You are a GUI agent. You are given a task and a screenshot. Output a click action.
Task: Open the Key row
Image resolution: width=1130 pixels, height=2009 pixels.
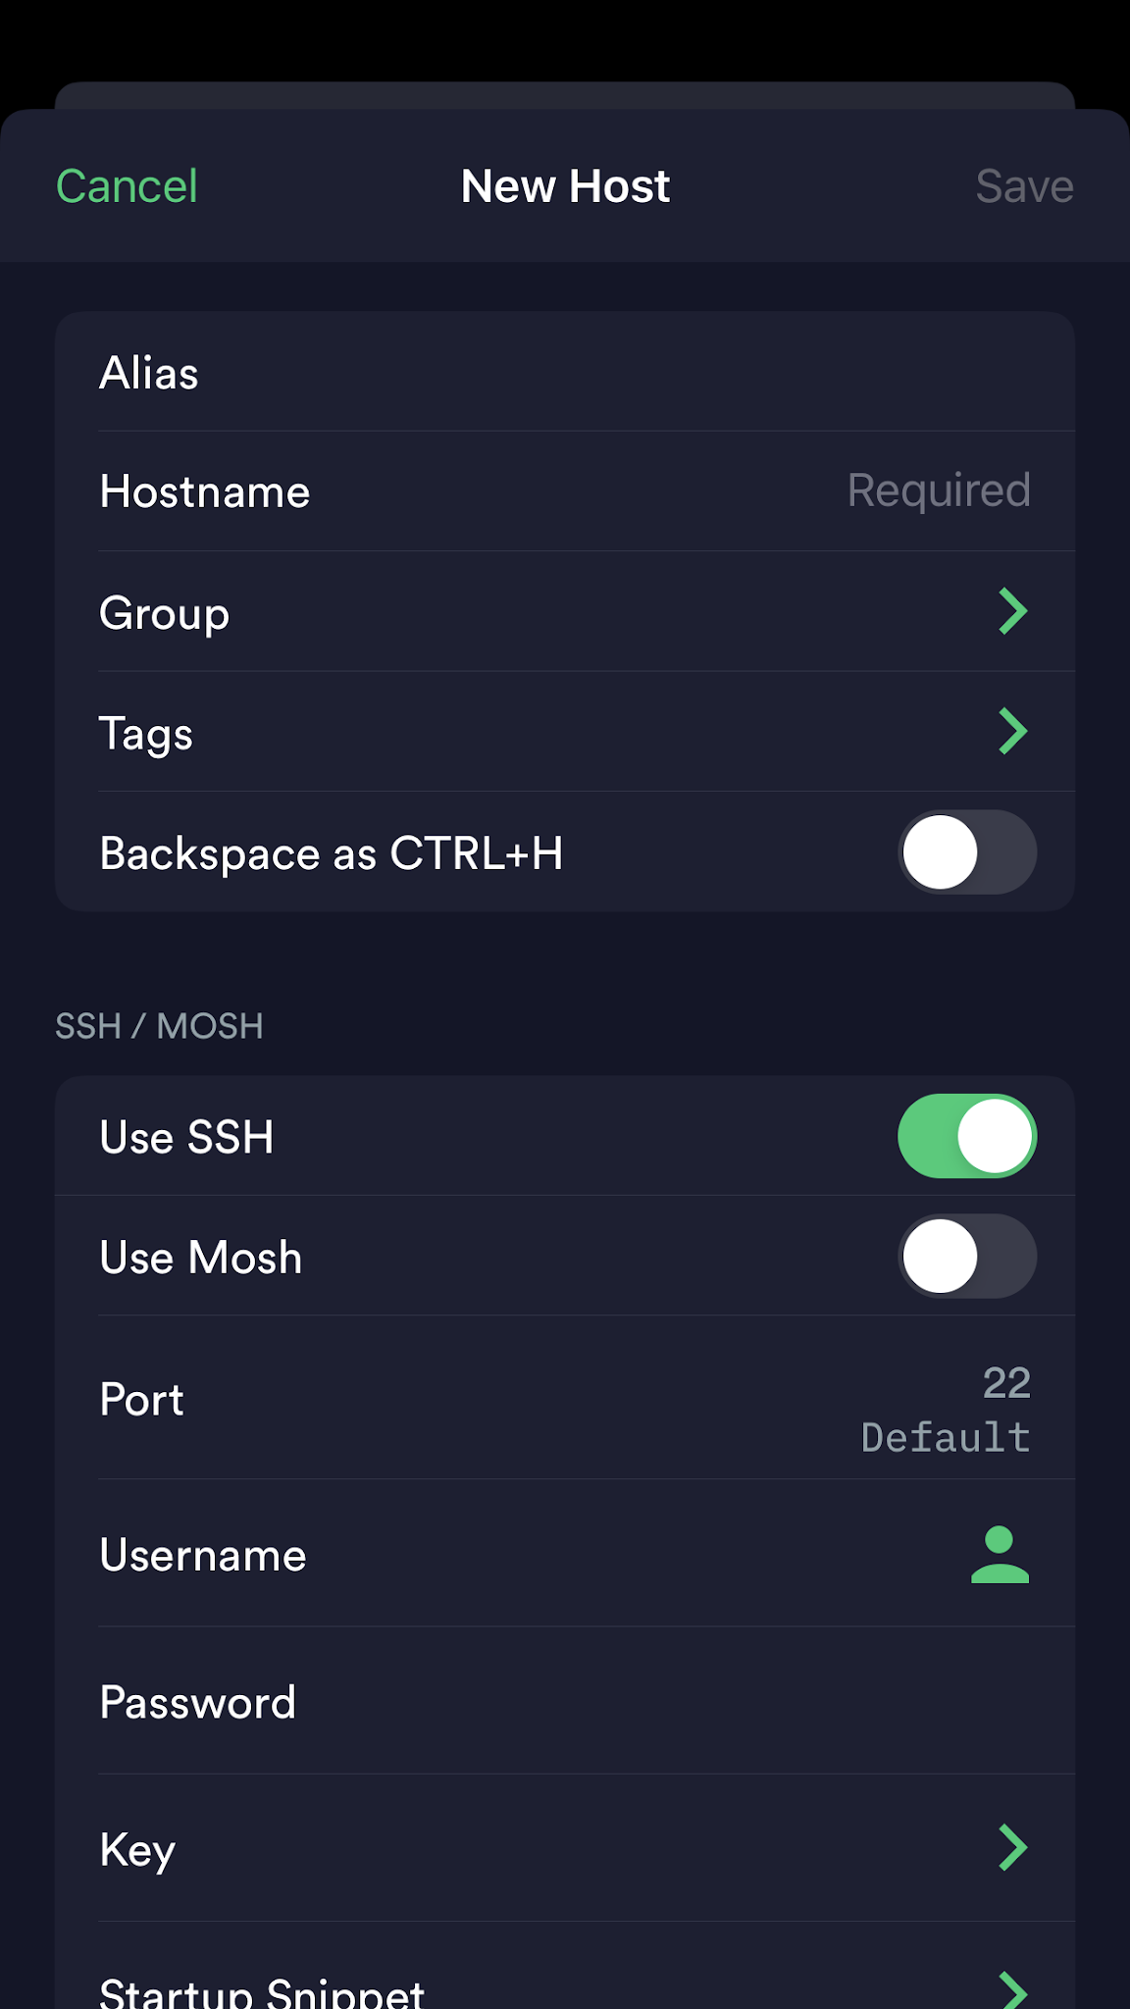pos(138,1850)
